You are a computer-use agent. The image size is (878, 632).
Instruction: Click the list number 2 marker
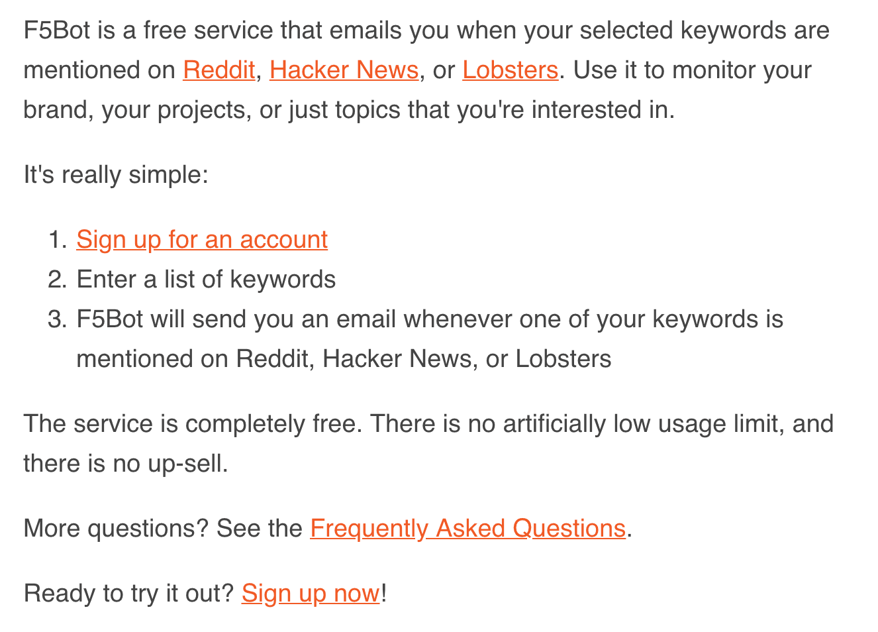(58, 280)
